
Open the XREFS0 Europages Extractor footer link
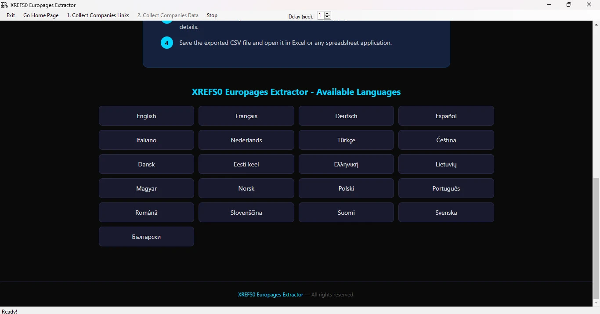coord(271,295)
